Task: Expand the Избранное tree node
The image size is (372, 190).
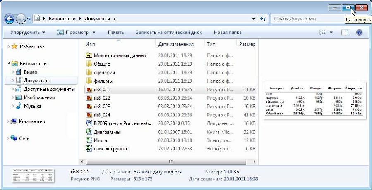Action: click(9, 47)
